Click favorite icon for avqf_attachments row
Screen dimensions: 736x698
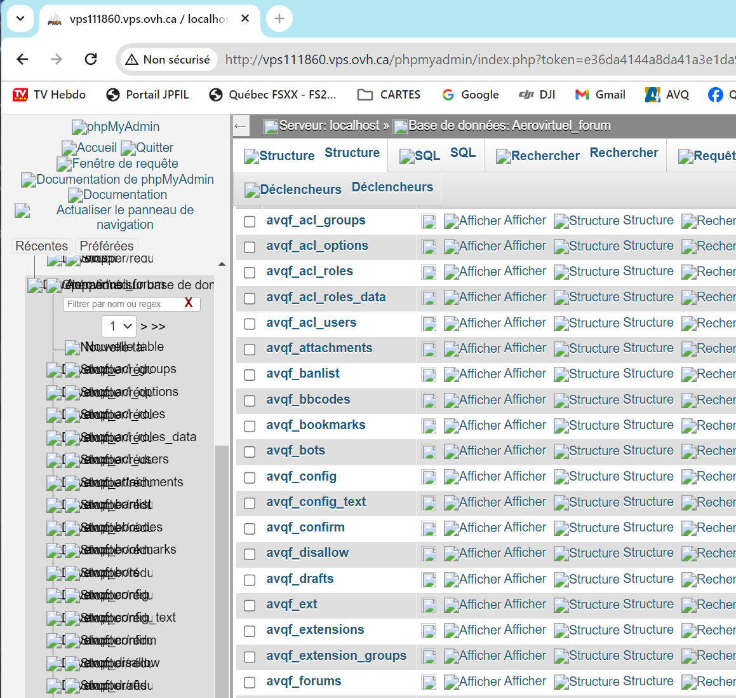point(429,349)
